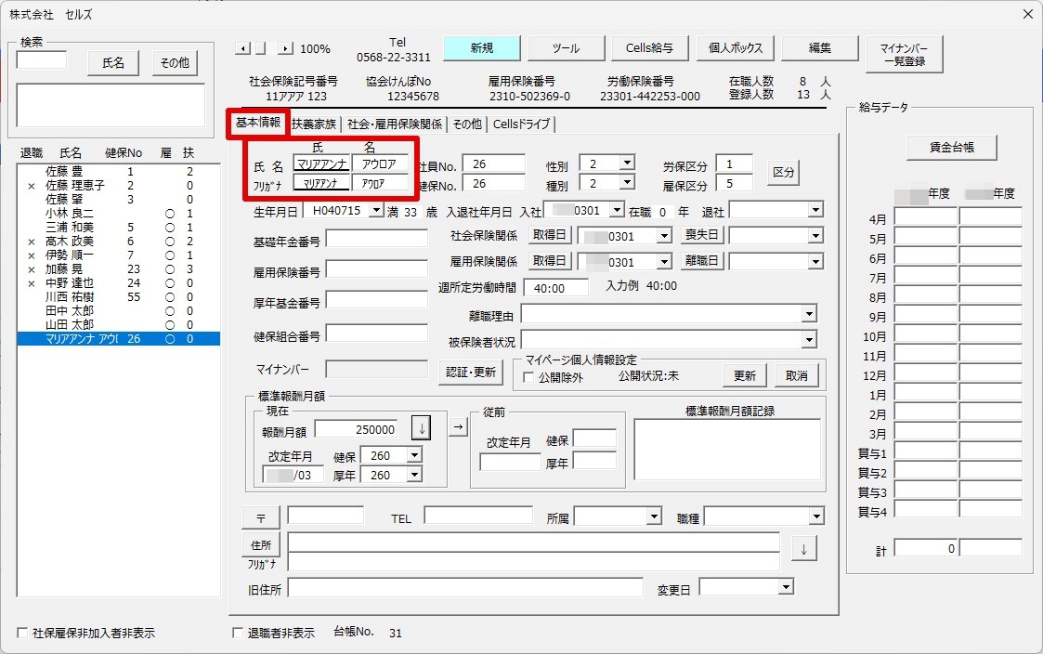Open the 雇用保険関係 取得日 dropdown
This screenshot has height=654, width=1043.
tap(664, 262)
